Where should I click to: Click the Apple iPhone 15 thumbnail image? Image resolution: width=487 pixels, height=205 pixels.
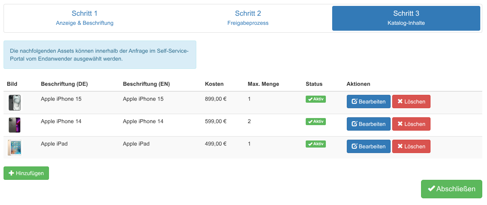[15, 103]
